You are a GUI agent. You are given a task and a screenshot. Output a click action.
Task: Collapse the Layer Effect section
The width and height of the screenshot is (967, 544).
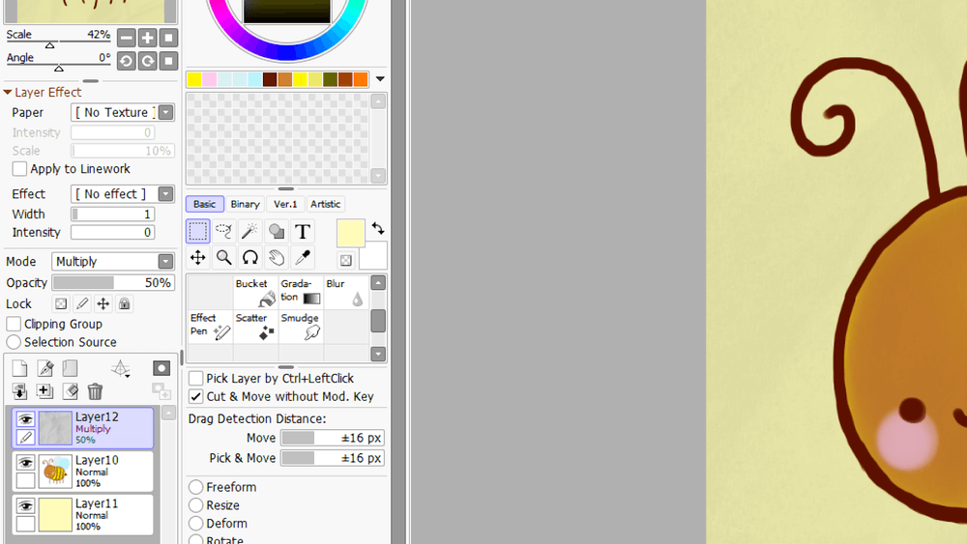[8, 93]
